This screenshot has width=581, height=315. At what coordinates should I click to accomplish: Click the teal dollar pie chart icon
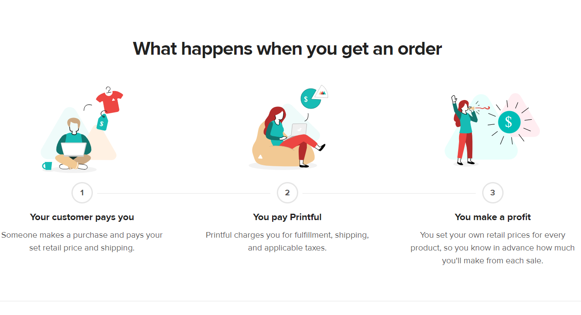(311, 99)
